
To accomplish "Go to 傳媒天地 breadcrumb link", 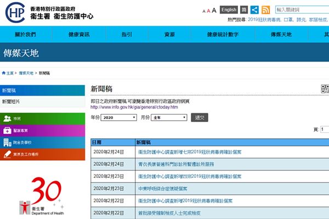I will (26, 73).
